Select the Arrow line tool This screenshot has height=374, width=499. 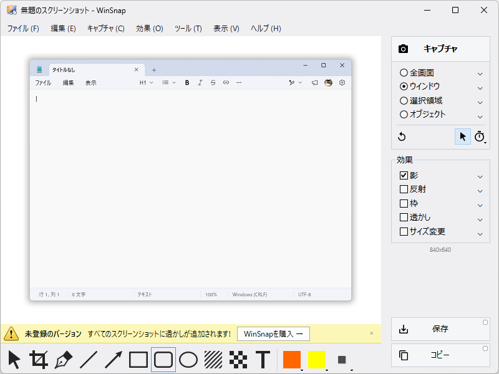click(x=114, y=360)
